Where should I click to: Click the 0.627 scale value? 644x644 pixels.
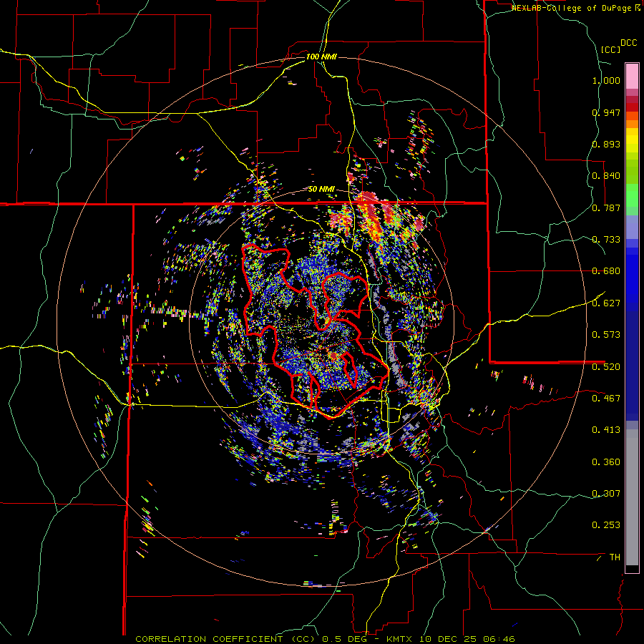coord(606,303)
